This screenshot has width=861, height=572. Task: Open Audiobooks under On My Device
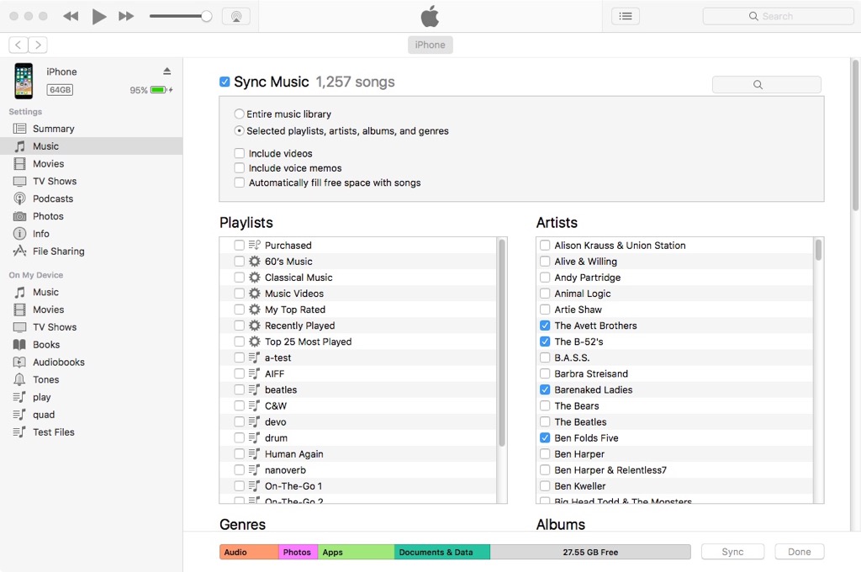pos(58,363)
